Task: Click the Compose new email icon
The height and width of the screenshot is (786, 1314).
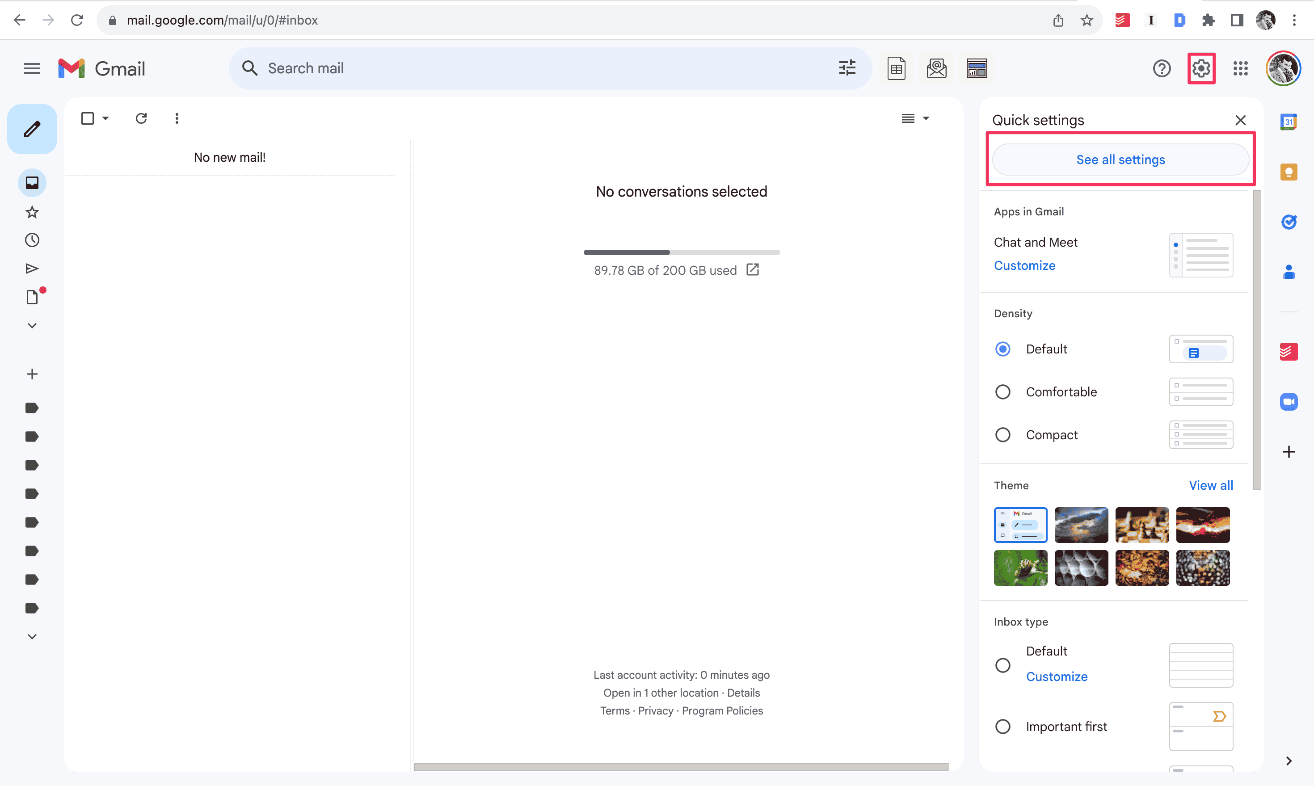Action: tap(32, 129)
